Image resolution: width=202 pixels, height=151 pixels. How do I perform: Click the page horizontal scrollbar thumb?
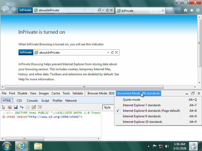pyautogui.click(x=84, y=87)
